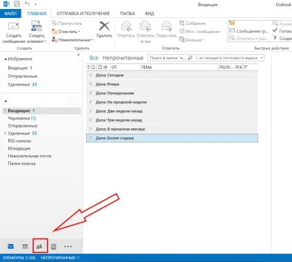292x262 pixels.
Task: Switch to ВИД ribbon tab
Action: pos(149,14)
